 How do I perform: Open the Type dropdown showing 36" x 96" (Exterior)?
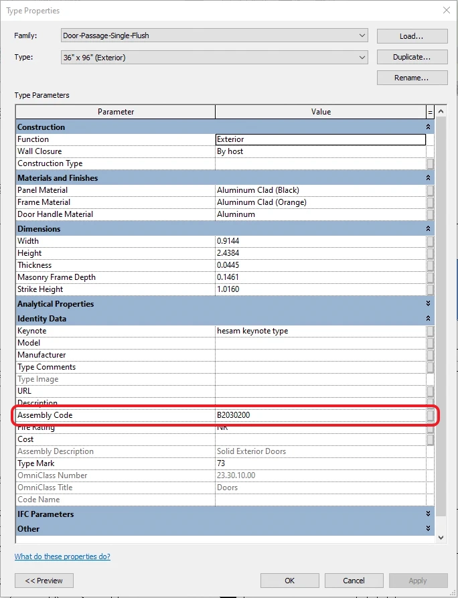362,58
